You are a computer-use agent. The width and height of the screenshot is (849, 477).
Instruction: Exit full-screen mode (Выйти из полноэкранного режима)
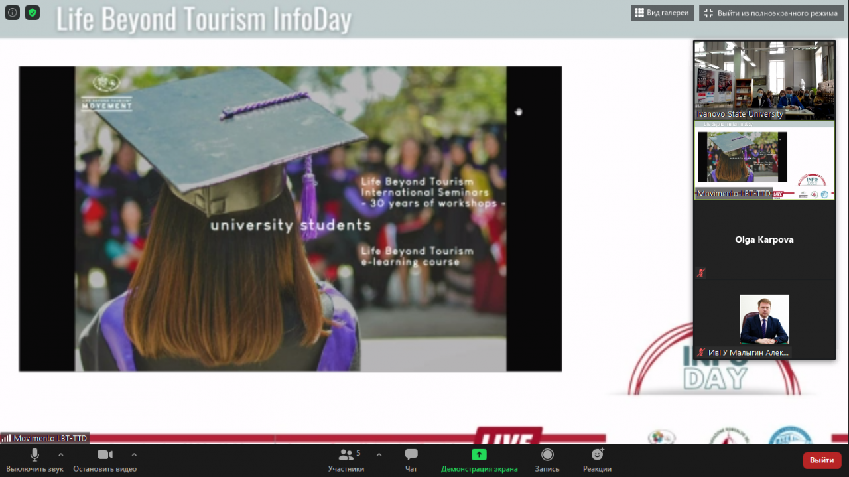click(x=771, y=13)
